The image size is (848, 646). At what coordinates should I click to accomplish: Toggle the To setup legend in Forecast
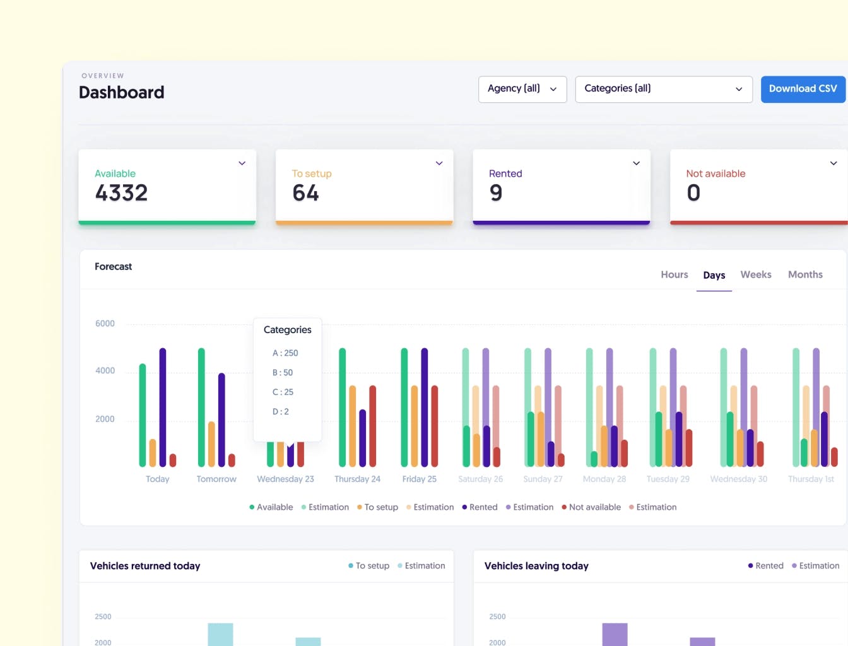[377, 507]
